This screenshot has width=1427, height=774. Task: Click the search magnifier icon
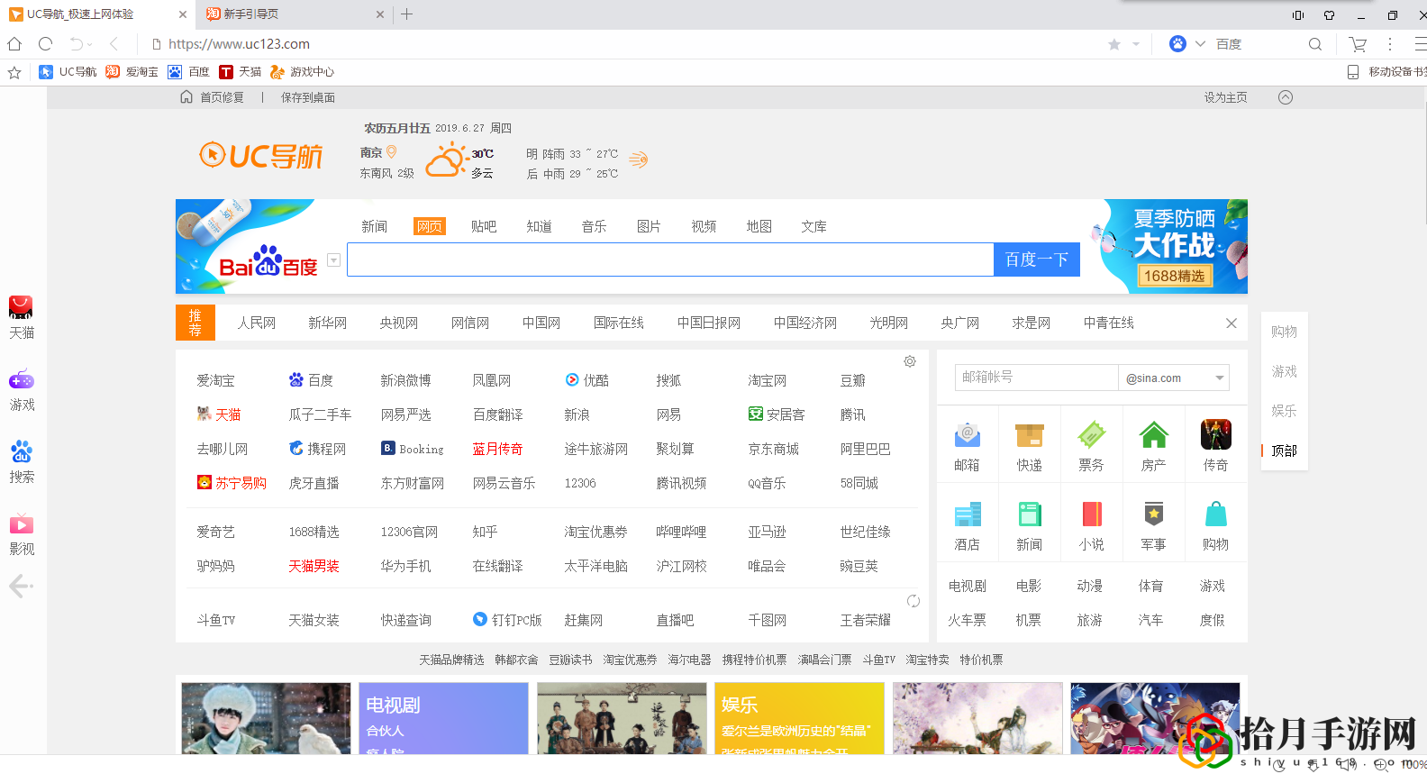pos(1315,44)
